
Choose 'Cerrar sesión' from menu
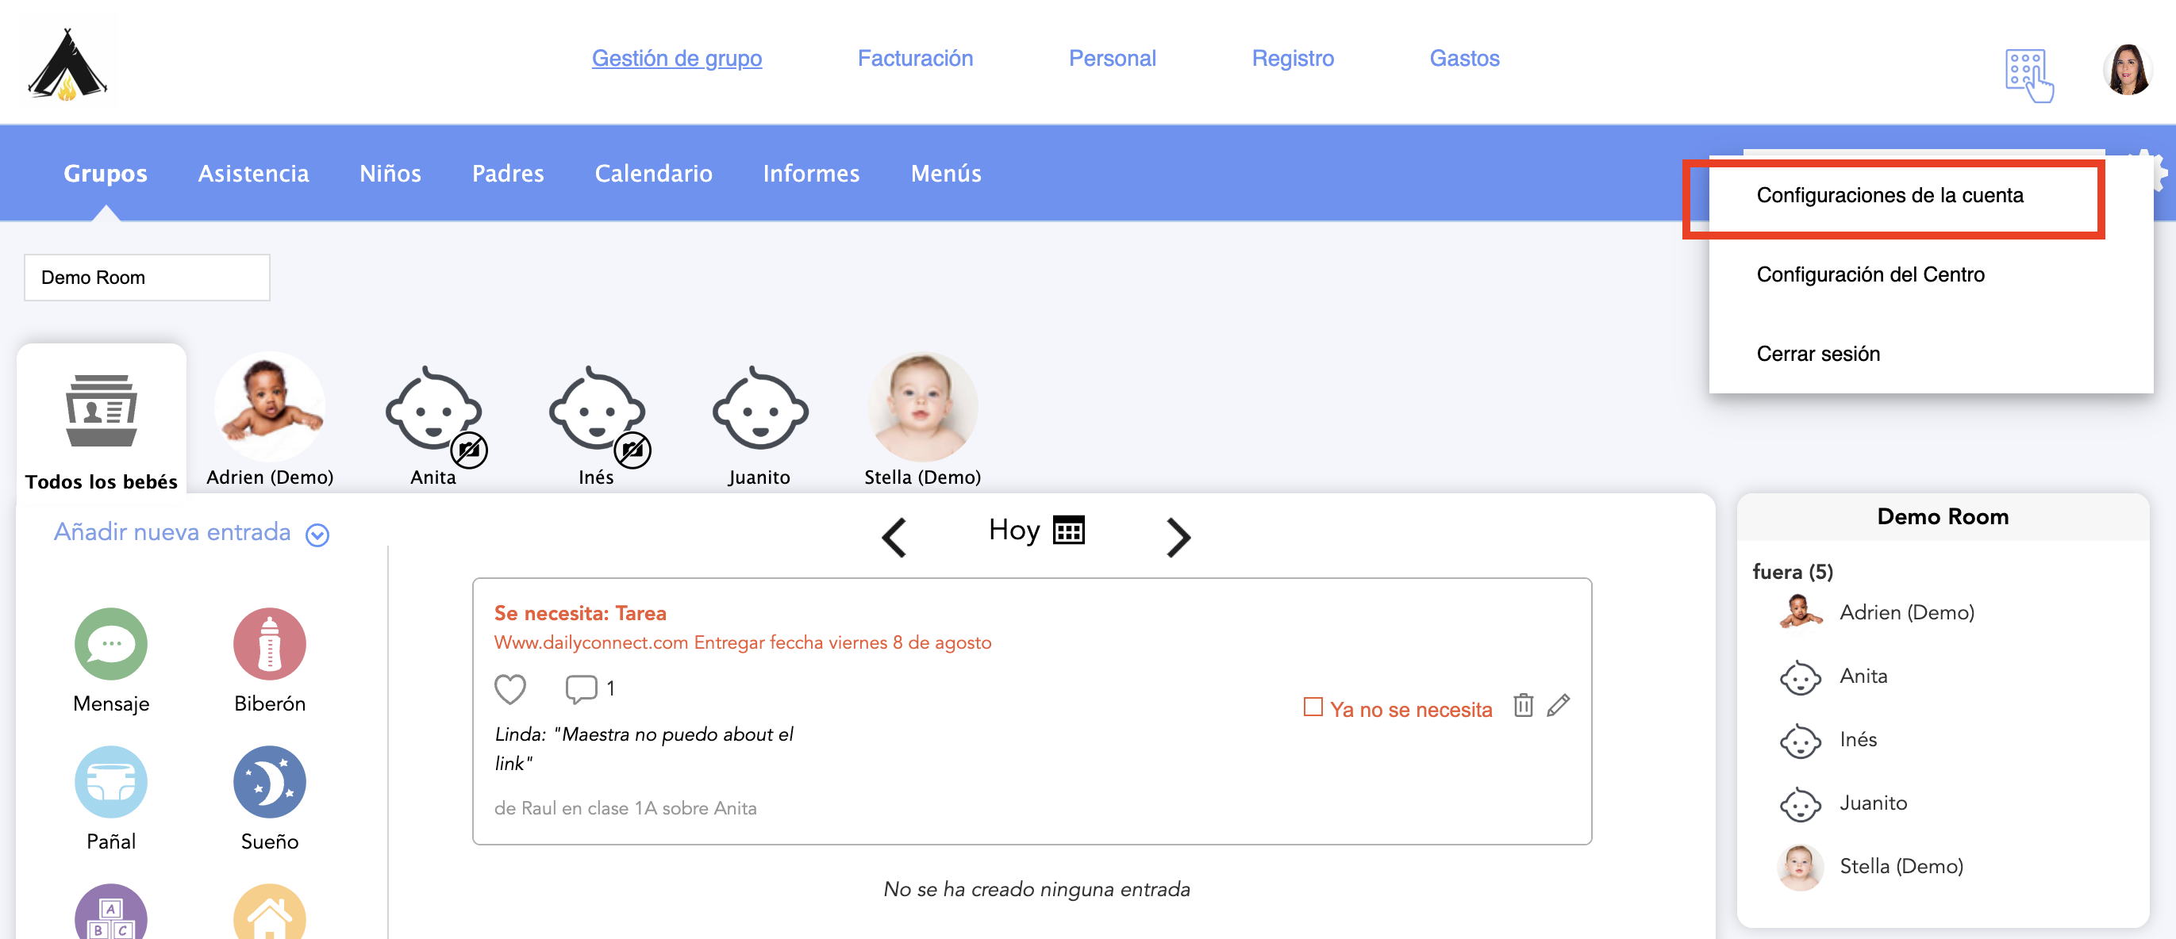[1818, 354]
